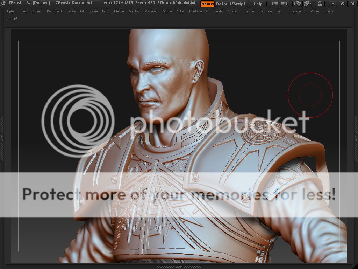
Task: Open the Material menu
Action: (151, 11)
